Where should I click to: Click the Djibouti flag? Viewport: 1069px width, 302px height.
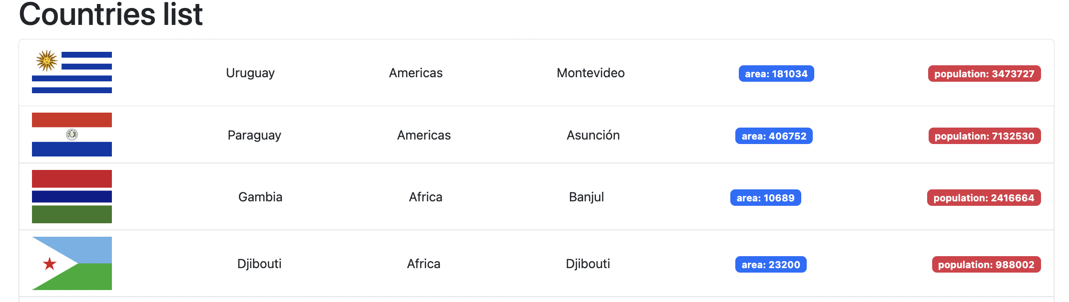pyautogui.click(x=72, y=263)
